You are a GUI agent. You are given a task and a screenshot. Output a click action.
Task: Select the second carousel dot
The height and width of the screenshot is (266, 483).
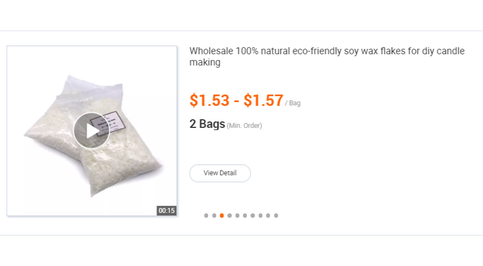(214, 216)
